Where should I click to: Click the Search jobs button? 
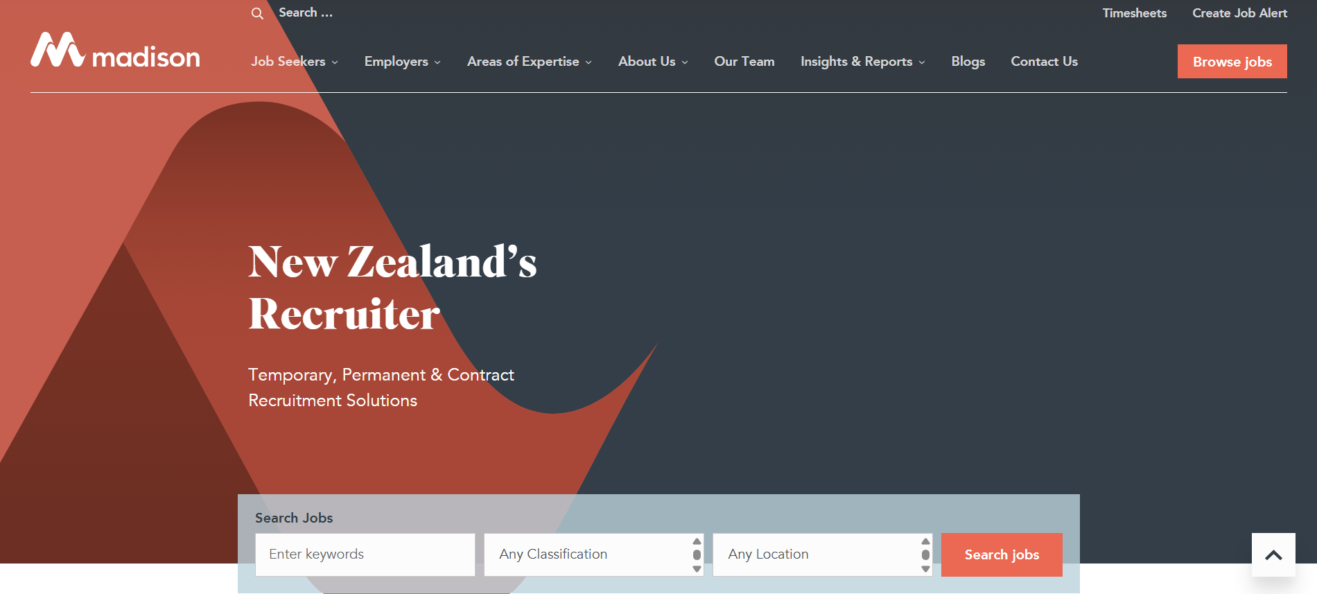1002,554
